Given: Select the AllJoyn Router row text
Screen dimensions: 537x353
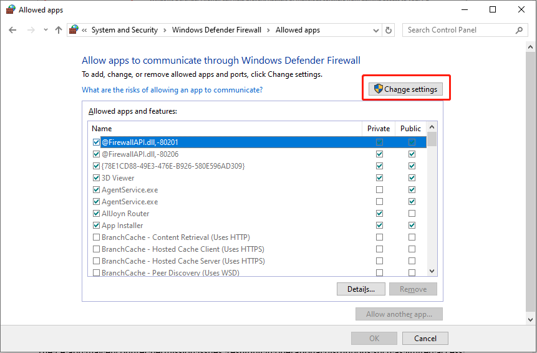Looking at the screenshot, I should click(x=125, y=214).
